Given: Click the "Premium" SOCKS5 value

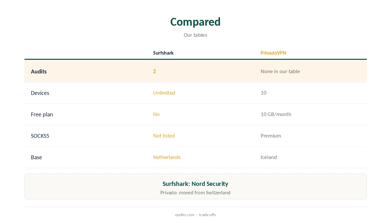Looking at the screenshot, I should pyautogui.click(x=271, y=136).
